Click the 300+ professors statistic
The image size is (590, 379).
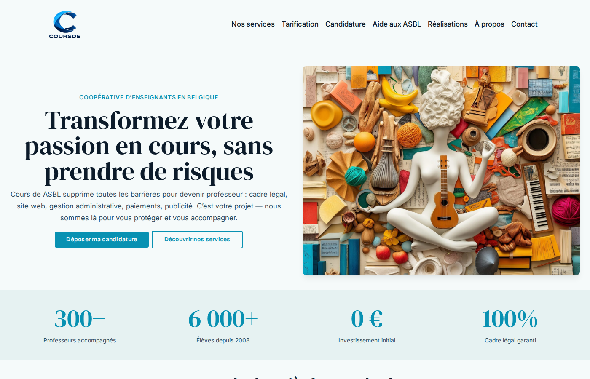pyautogui.click(x=80, y=319)
